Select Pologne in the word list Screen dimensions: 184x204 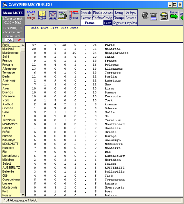click(x=11, y=64)
